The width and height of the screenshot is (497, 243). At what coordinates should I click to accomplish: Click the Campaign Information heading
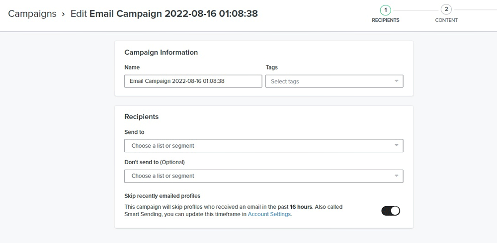tap(161, 53)
